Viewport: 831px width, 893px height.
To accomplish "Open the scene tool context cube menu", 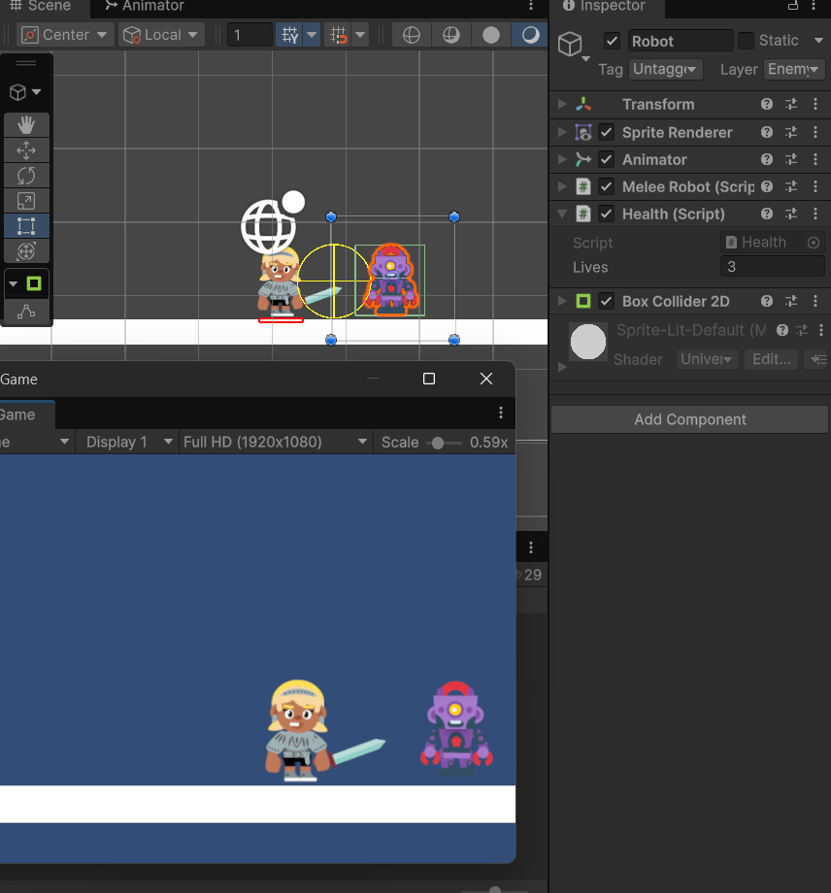I will point(25,91).
